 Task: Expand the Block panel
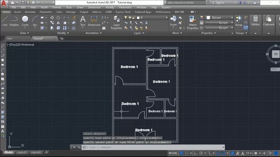coord(177,33)
